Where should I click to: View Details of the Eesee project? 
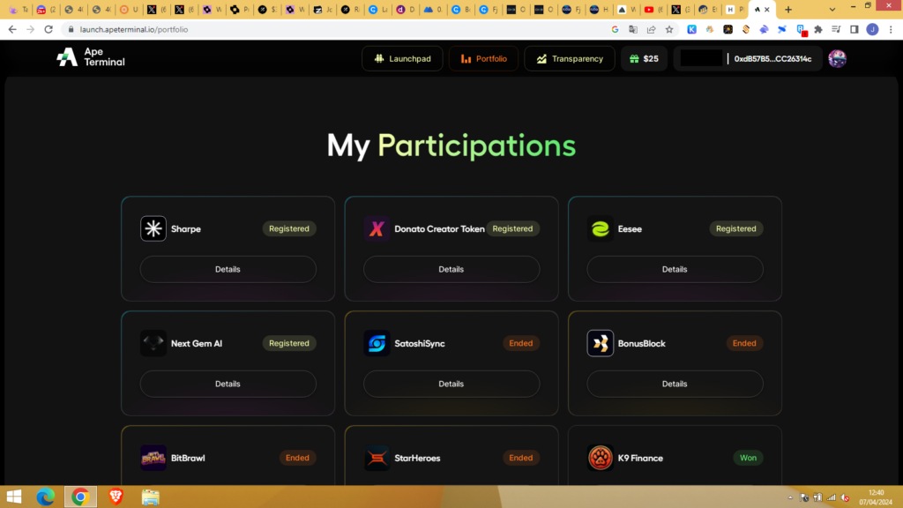675,269
